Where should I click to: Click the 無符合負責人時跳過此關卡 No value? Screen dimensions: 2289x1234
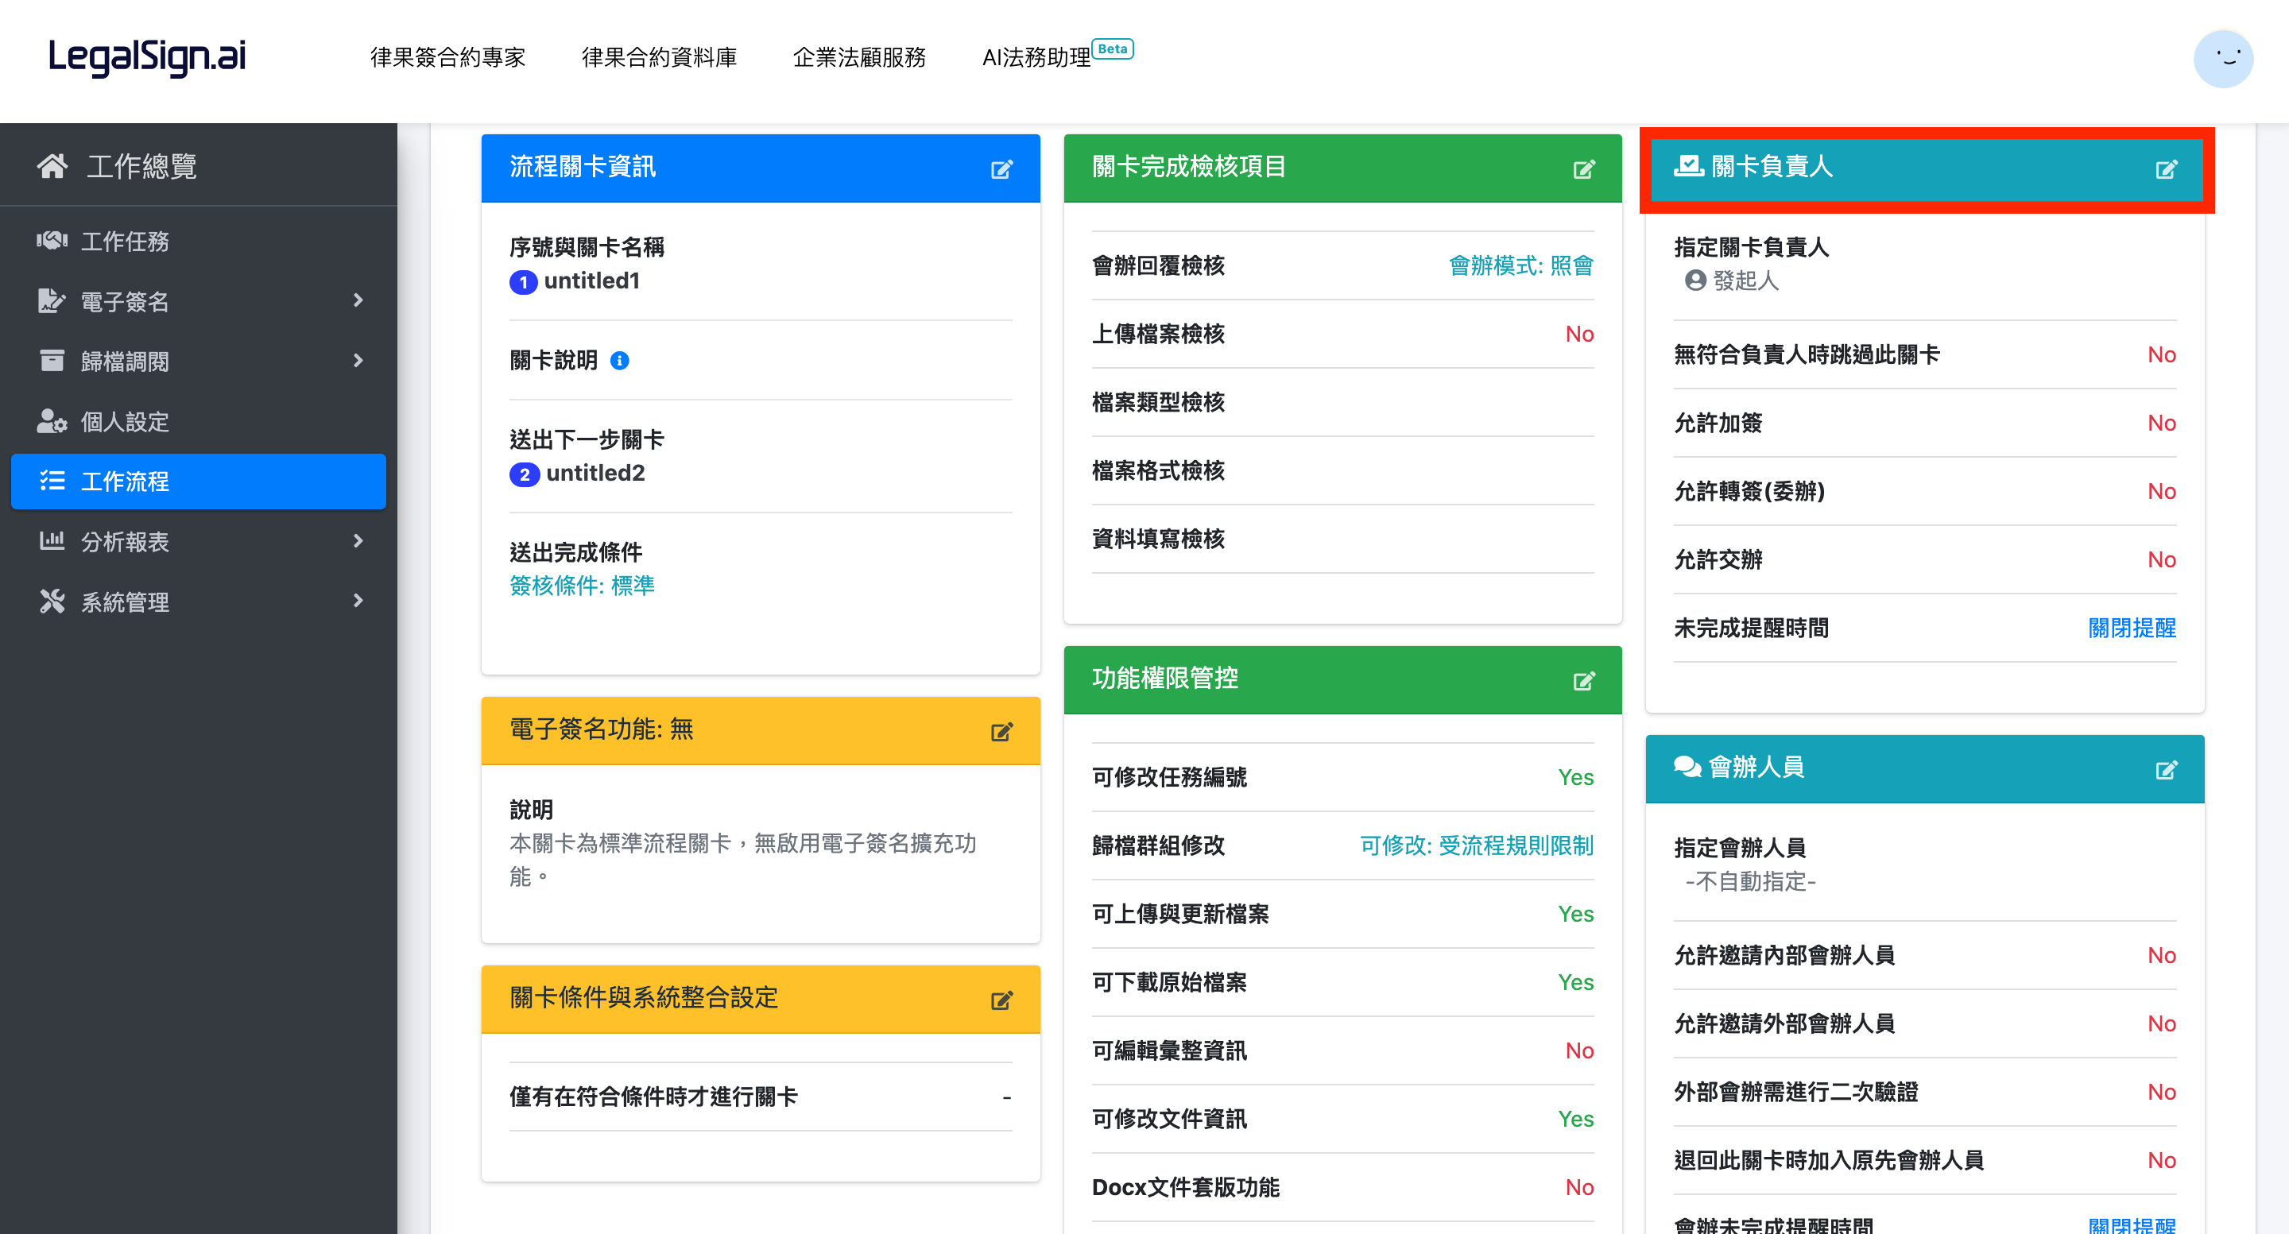coord(2162,355)
